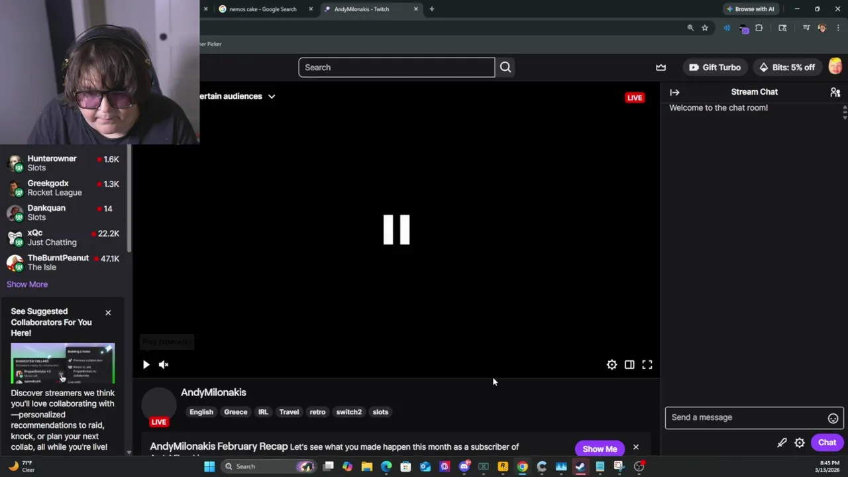Bookmark this page with the star icon
Screen dimensions: 848x477
[705, 28]
